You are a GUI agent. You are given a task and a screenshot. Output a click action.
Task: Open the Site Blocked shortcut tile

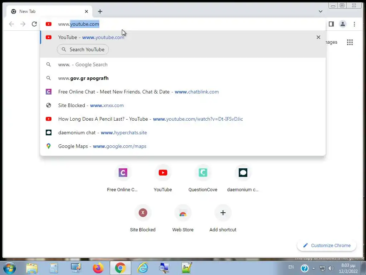[143, 219]
